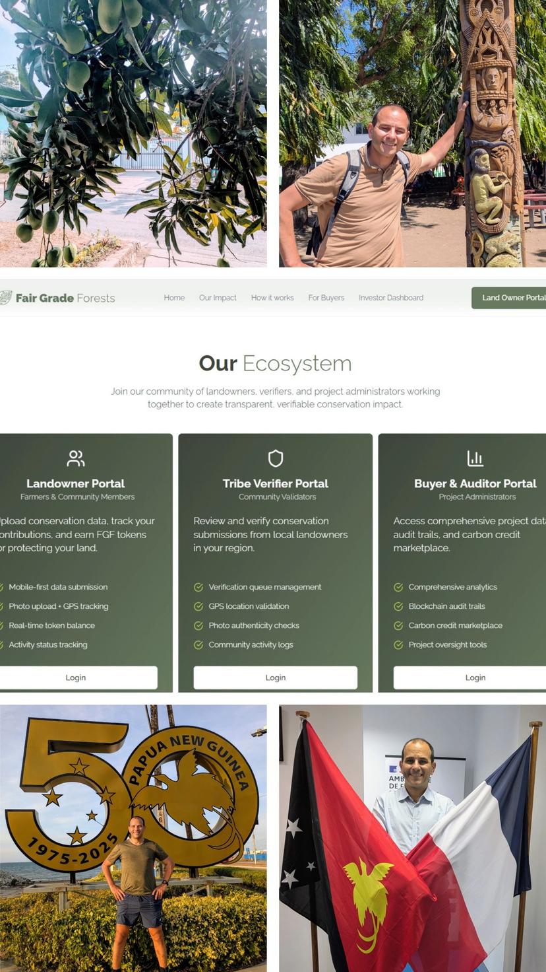Click check icon beside GPS location validation
Screen dimensions: 546x972
tap(198, 606)
